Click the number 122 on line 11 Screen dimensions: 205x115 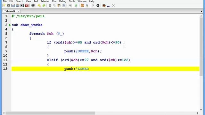tap(125, 60)
